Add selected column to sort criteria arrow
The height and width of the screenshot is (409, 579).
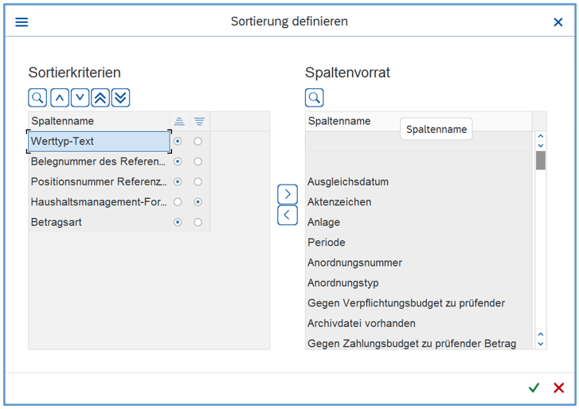point(288,194)
